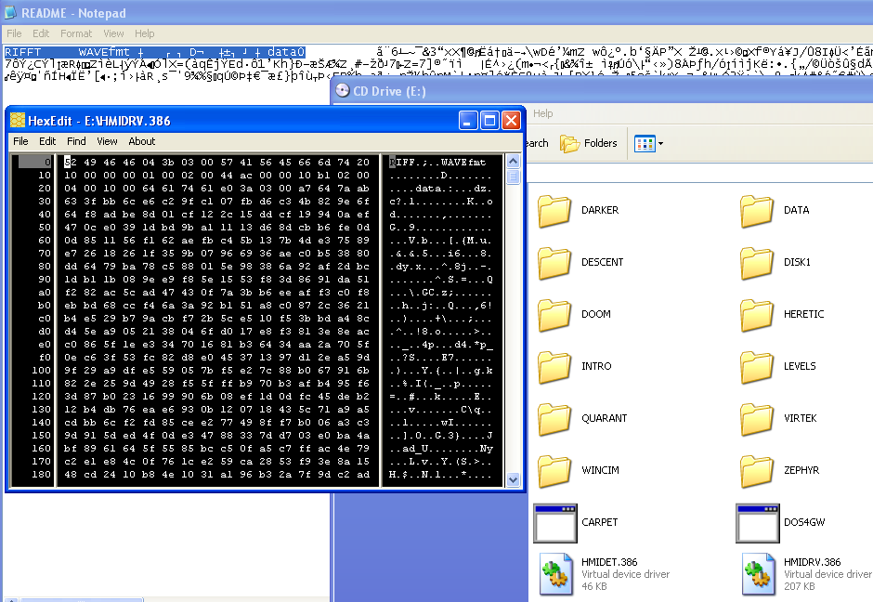Click the HexEdit title bar app icon
This screenshot has height=602, width=873.
pyautogui.click(x=18, y=120)
